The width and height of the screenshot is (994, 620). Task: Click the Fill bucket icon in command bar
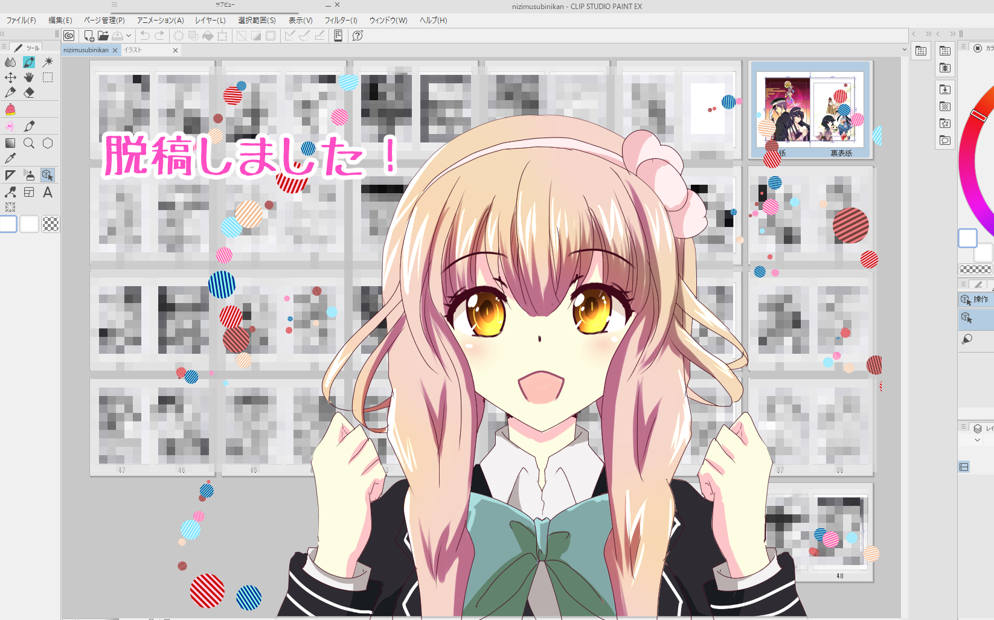tap(208, 36)
